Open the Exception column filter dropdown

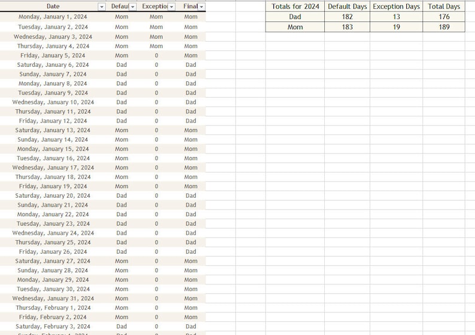172,7
